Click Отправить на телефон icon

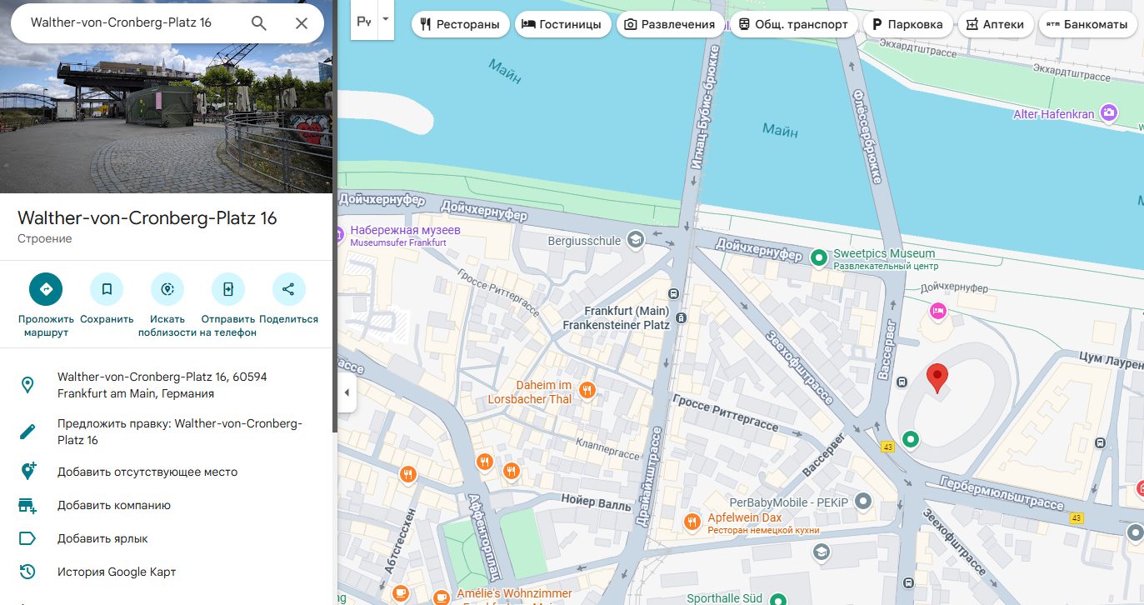click(x=228, y=289)
